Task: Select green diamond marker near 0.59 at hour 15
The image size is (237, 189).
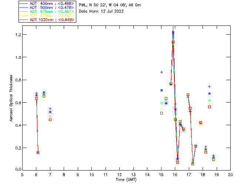Action: pyautogui.click(x=161, y=103)
